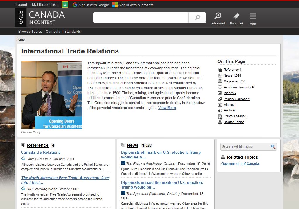Click the Audio speaker icon
This screenshot has width=299, height=209.
point(220,110)
